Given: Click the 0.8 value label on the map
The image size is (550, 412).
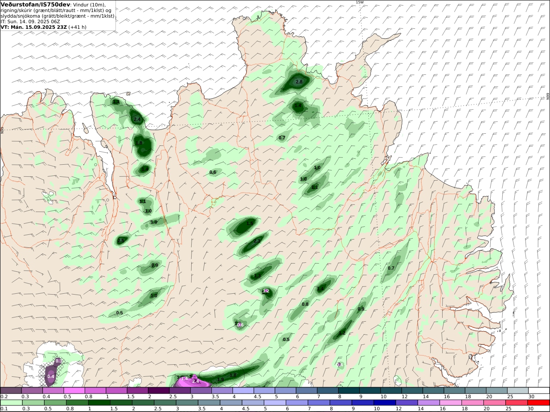Looking at the screenshot, I should pos(305,304).
